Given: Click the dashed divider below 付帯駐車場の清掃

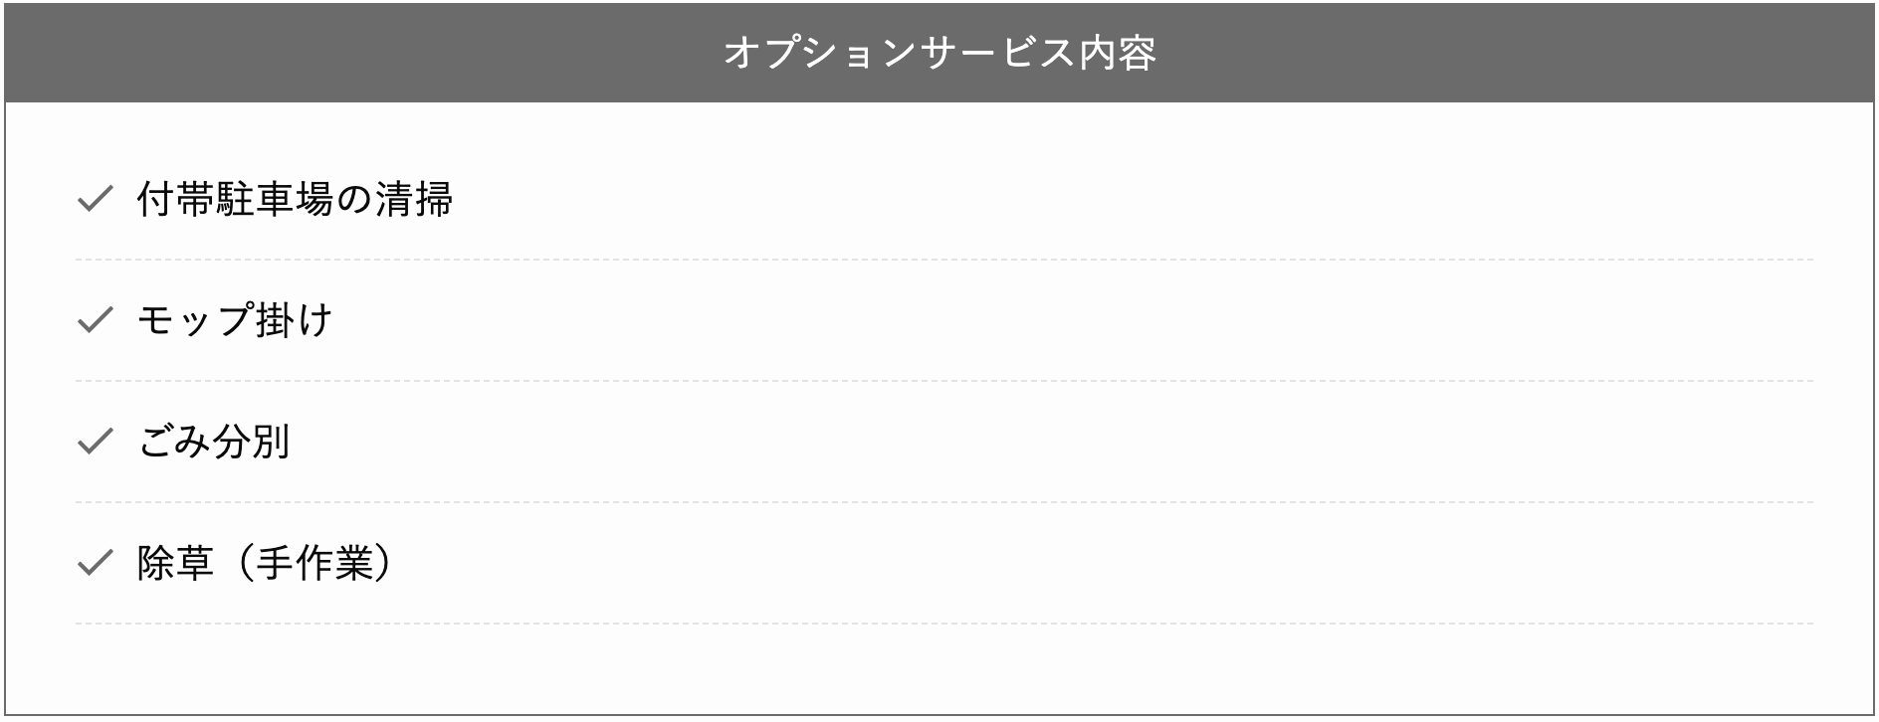Looking at the screenshot, I should [943, 260].
